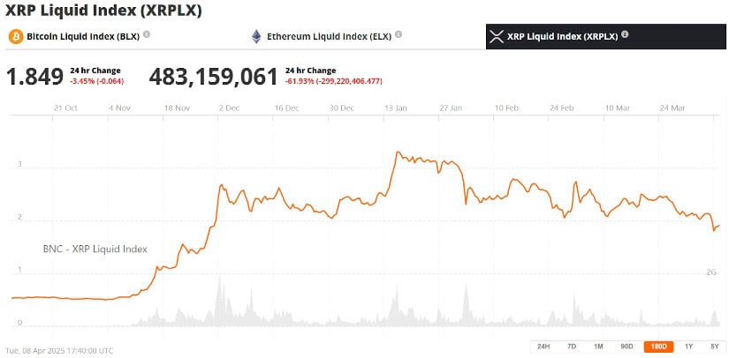729x358 pixels.
Task: Click the 13 Jan date axis label
Action: [x=394, y=108]
